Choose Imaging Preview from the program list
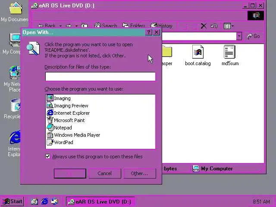Screen dimensions: 276x207 click(x=67, y=106)
